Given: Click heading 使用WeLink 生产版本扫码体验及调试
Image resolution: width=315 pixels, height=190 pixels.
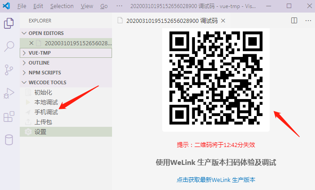Looking at the screenshot, I should pyautogui.click(x=216, y=162).
